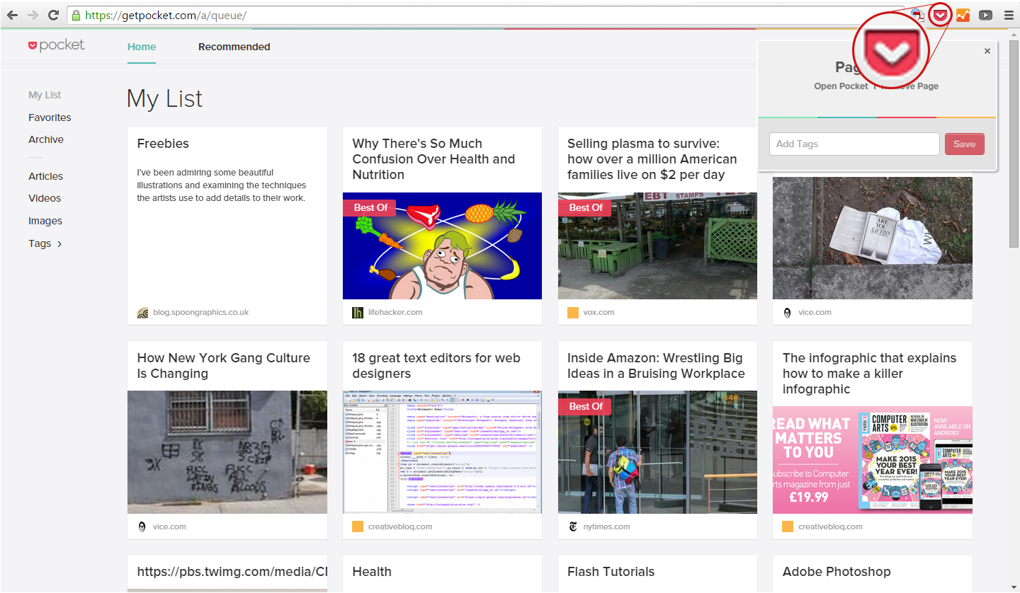The width and height of the screenshot is (1020, 593).
Task: Click the lifehacker favicon icon
Action: point(358,312)
